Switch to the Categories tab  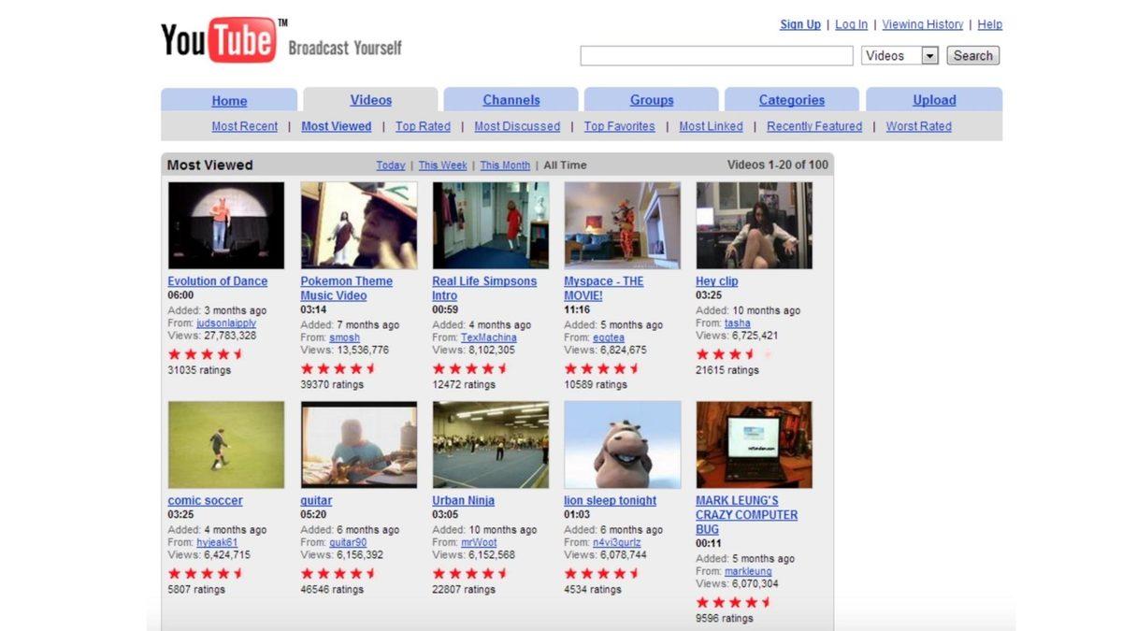pos(791,99)
